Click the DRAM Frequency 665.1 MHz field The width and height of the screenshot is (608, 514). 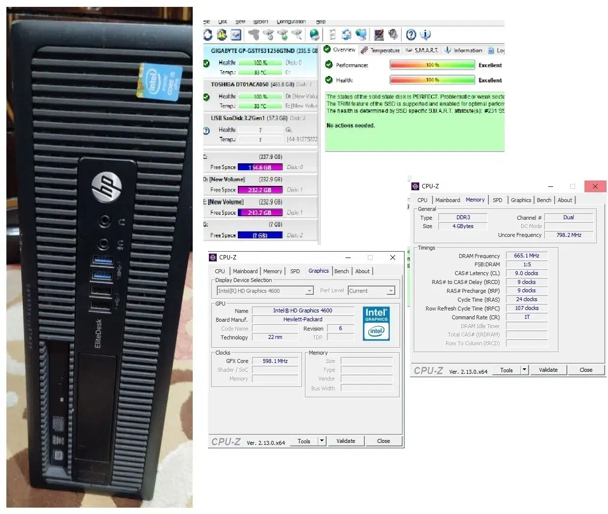[527, 256]
